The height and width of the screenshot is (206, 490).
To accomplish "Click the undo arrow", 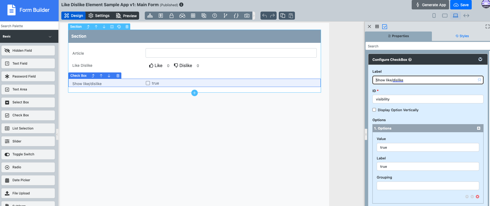I will pyautogui.click(x=265, y=16).
